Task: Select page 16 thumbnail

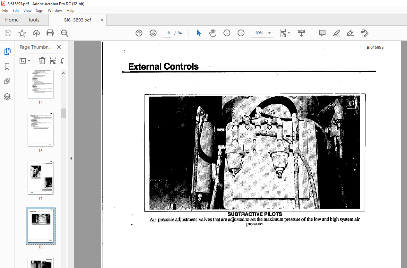Action: coord(40,129)
